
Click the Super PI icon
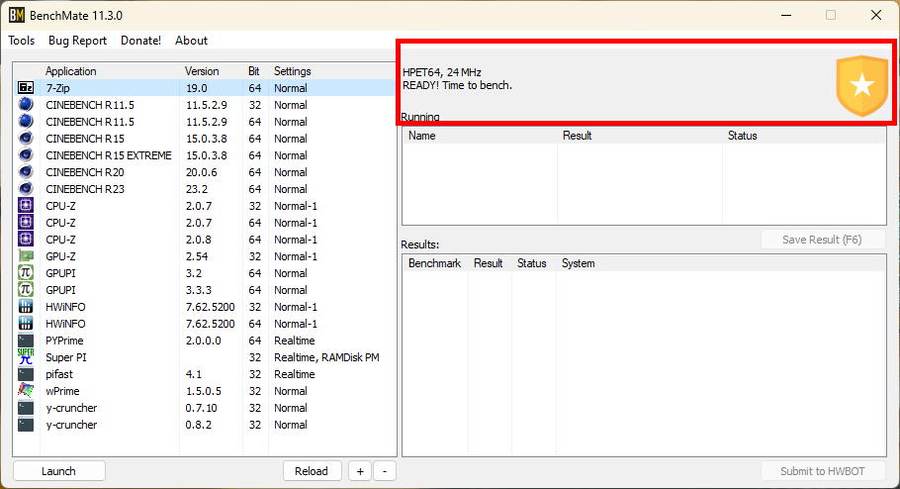pyautogui.click(x=26, y=356)
